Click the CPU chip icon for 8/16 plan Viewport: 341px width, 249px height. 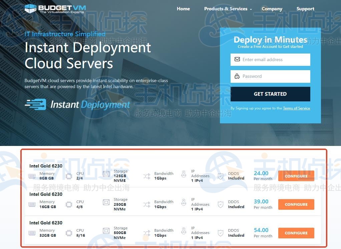[x=69, y=233]
